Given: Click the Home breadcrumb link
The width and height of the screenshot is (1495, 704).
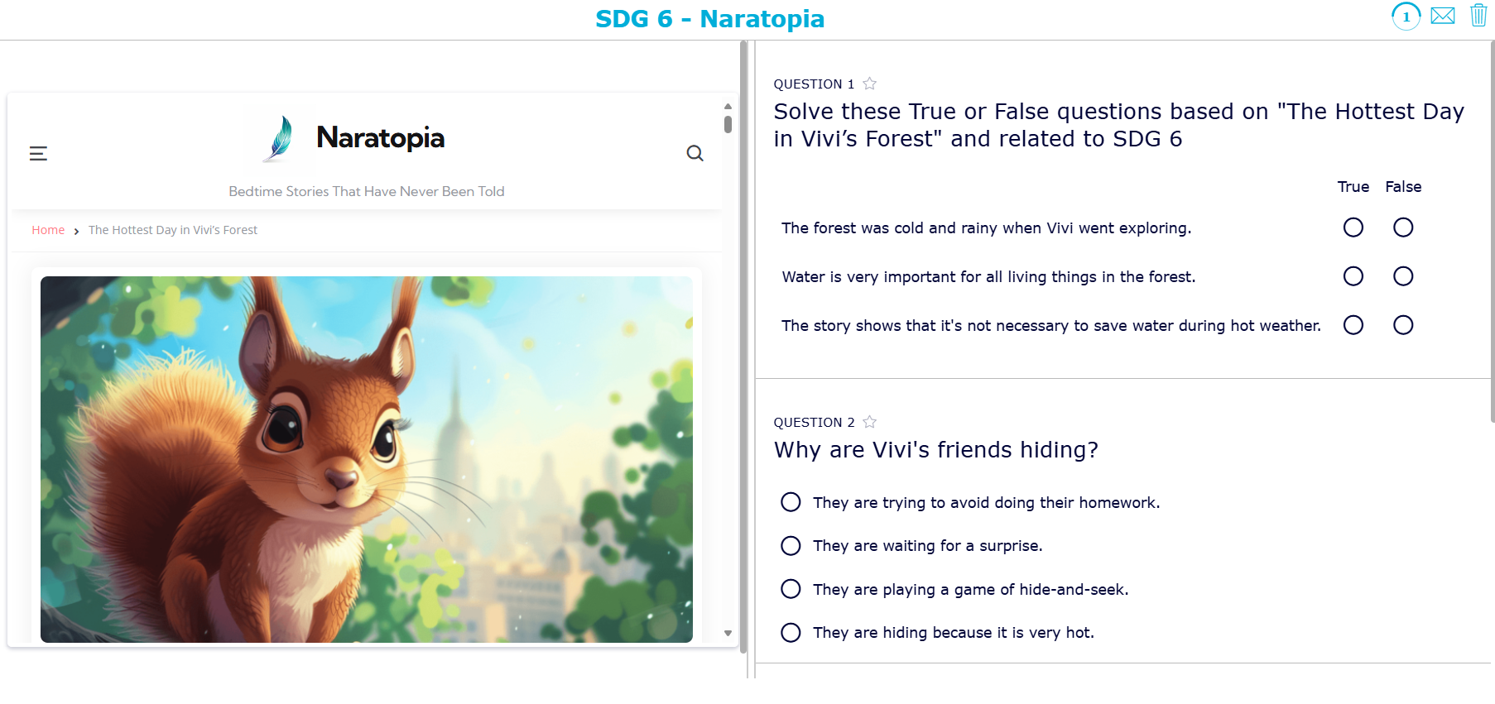Looking at the screenshot, I should [x=48, y=230].
